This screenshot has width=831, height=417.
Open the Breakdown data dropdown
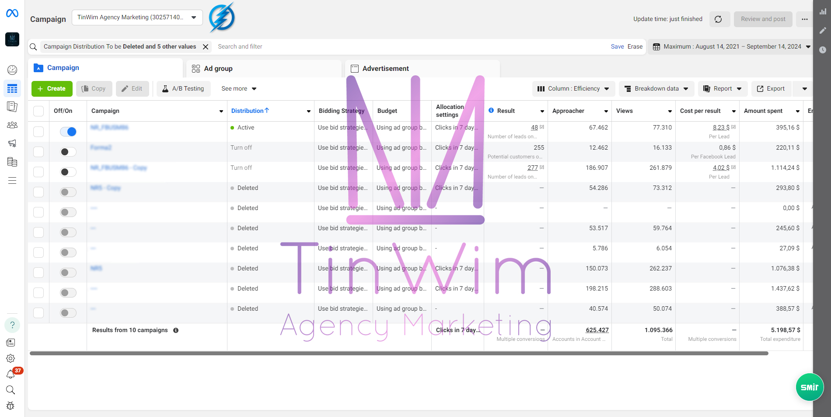(x=656, y=89)
